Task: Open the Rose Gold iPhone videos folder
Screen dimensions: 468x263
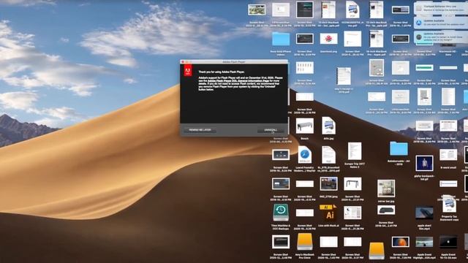Action: [x=281, y=39]
